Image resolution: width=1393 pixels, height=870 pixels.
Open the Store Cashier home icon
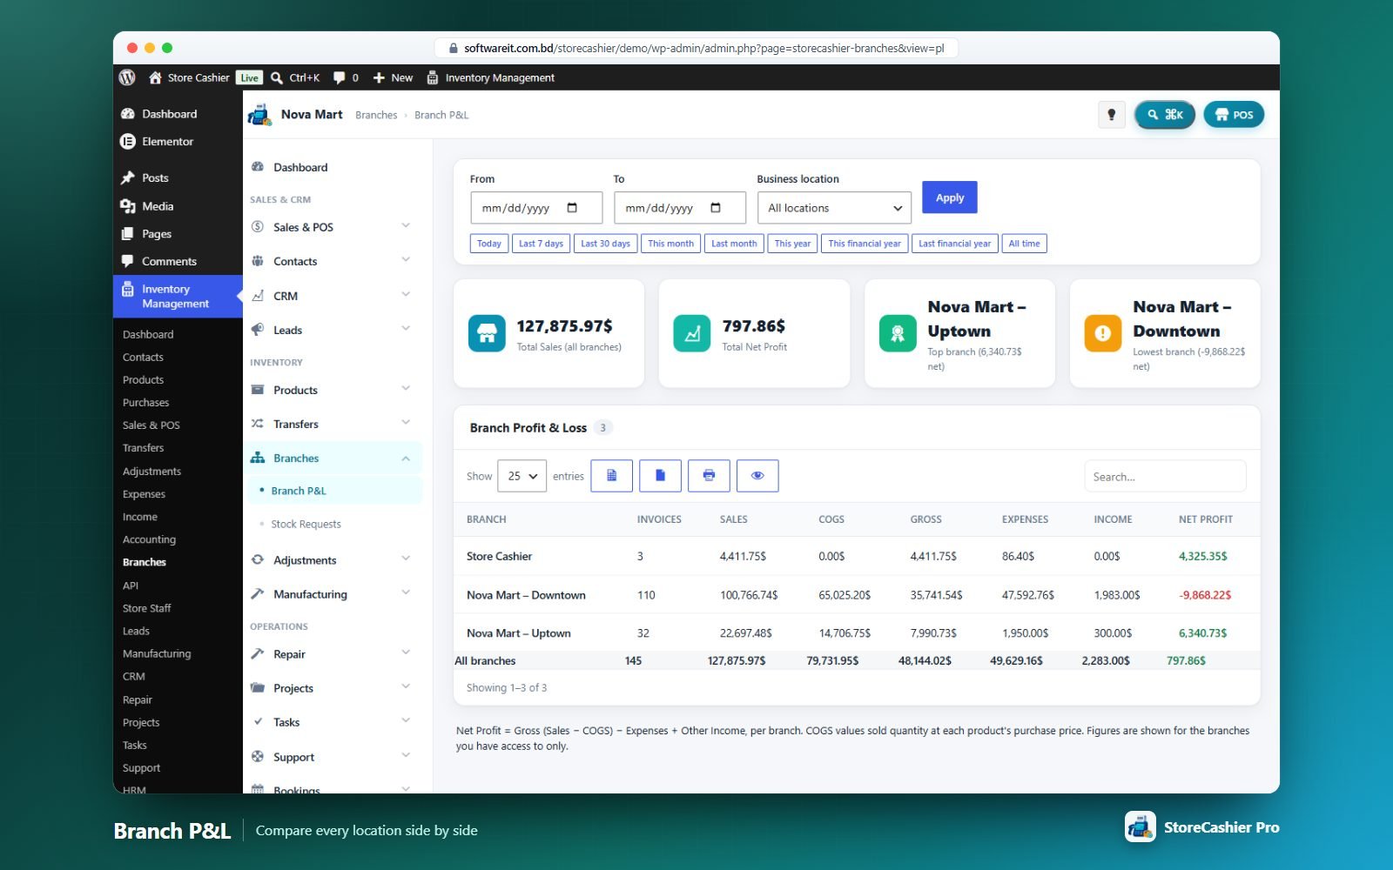[155, 77]
